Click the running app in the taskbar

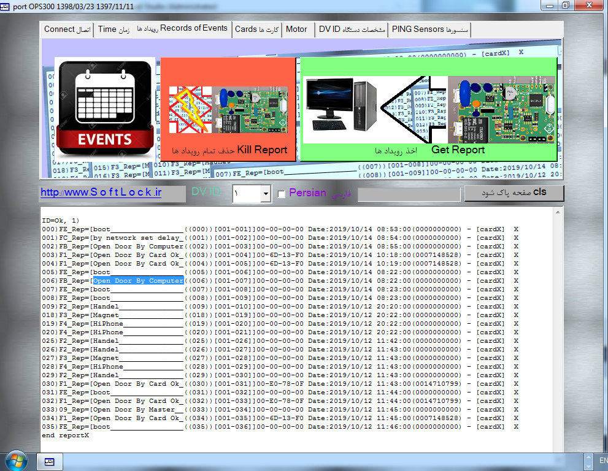tap(50, 460)
